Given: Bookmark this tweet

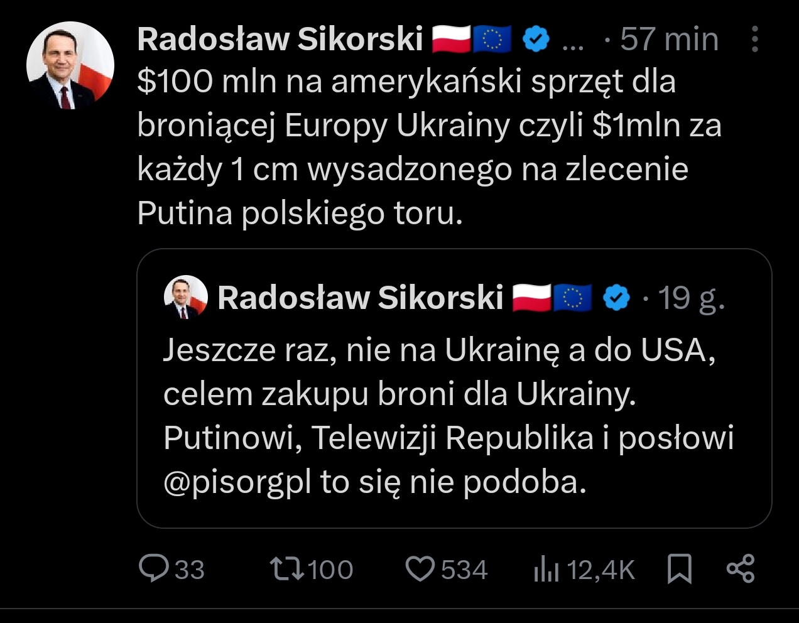Looking at the screenshot, I should [679, 569].
